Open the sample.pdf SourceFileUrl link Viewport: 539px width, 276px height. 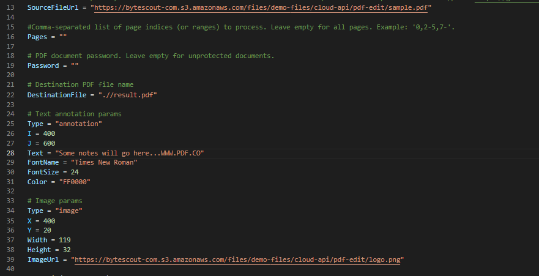[261, 7]
